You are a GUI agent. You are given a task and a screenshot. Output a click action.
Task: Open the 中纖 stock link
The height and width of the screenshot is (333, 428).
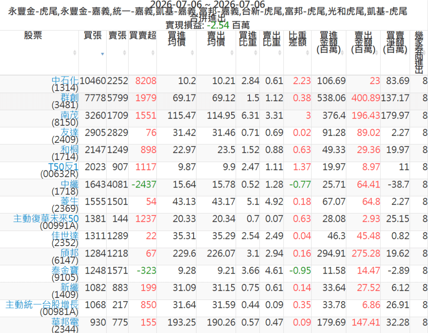click(x=69, y=184)
